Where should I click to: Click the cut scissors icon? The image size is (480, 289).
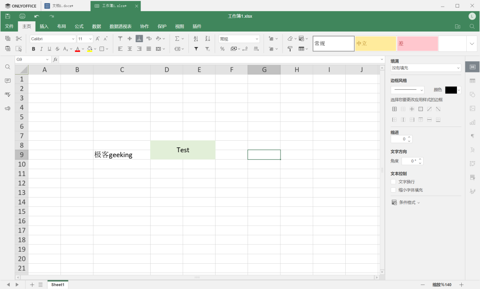[19, 39]
